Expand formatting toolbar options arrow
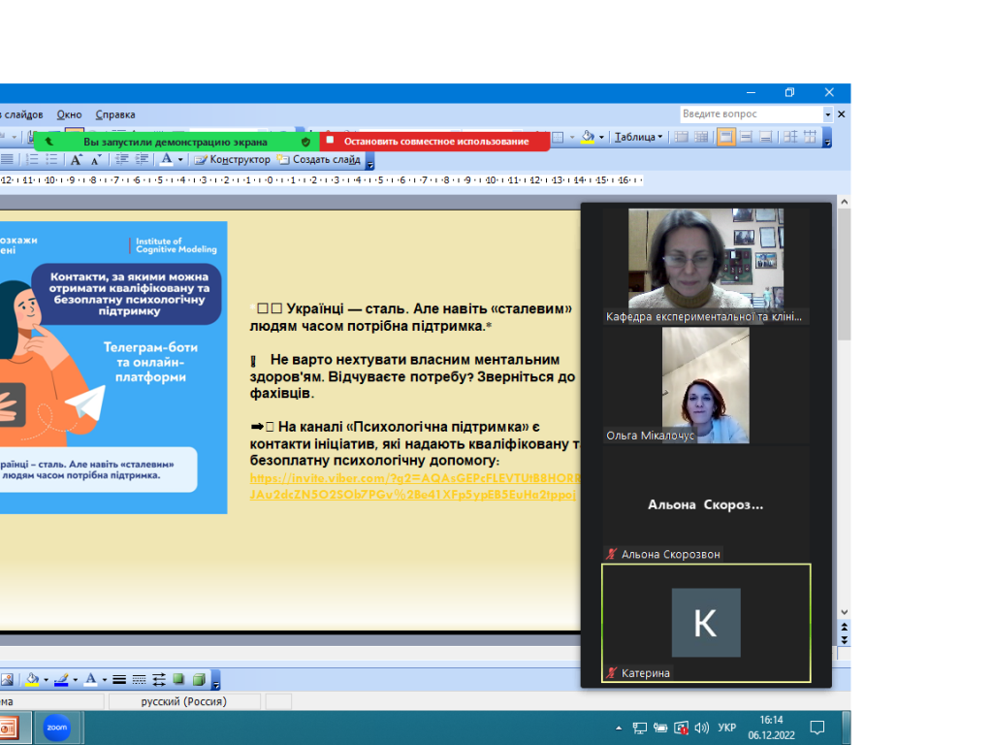 (370, 162)
